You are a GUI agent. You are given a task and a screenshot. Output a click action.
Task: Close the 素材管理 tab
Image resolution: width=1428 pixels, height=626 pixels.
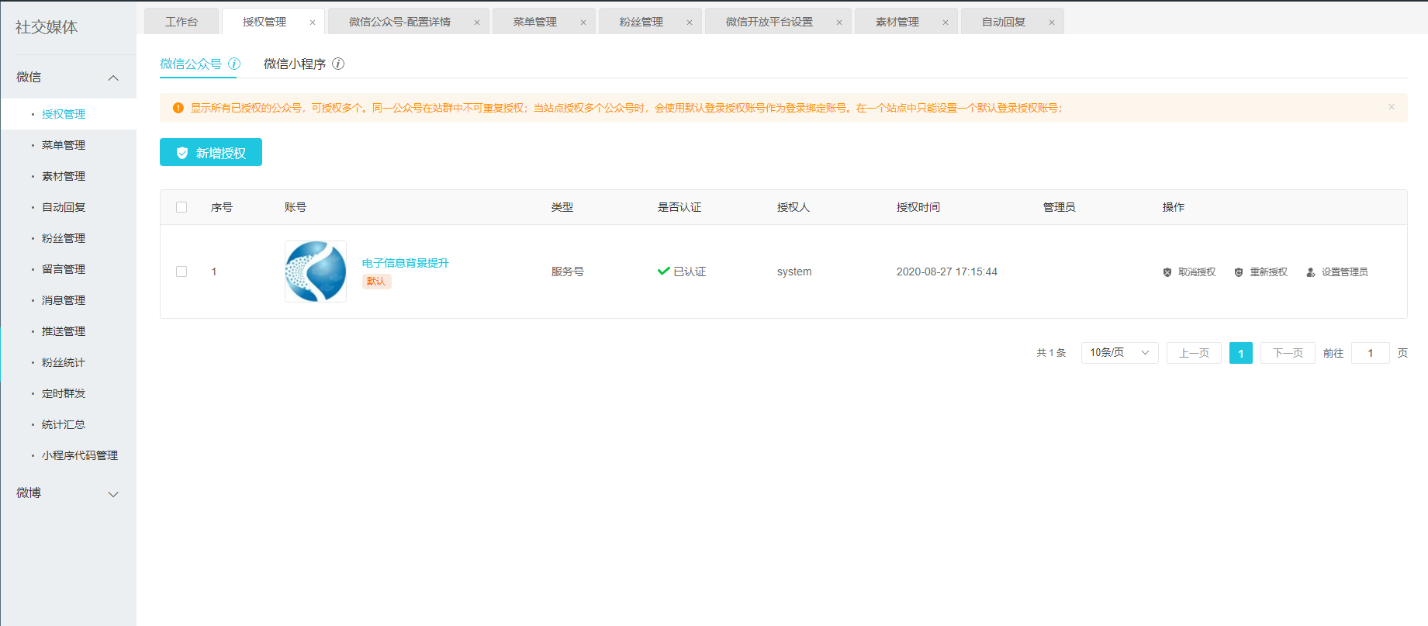pyautogui.click(x=946, y=22)
